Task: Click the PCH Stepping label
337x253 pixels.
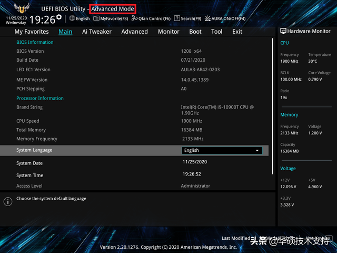Action: [31, 89]
